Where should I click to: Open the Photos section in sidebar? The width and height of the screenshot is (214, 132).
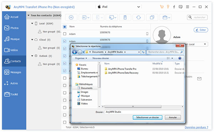click(x=14, y=28)
